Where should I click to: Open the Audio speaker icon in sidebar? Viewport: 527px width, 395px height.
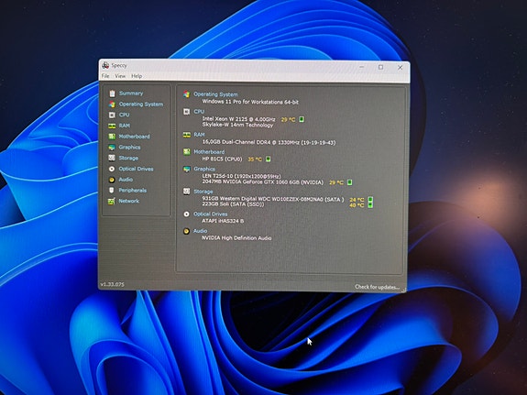[x=112, y=180]
